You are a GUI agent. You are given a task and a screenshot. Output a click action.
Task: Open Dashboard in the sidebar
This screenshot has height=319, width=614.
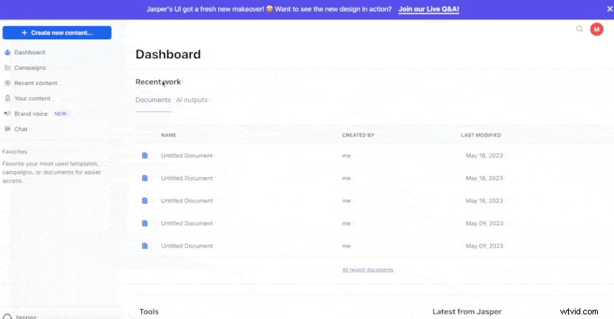tap(30, 52)
